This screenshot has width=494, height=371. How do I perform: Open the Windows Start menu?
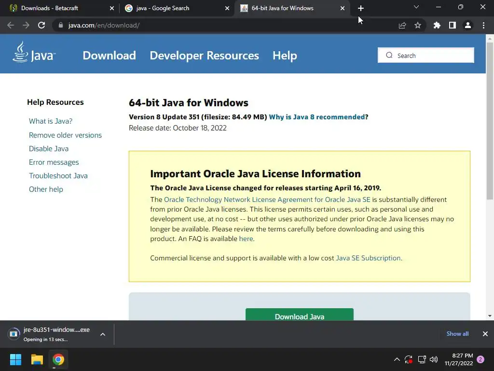[x=15, y=359]
